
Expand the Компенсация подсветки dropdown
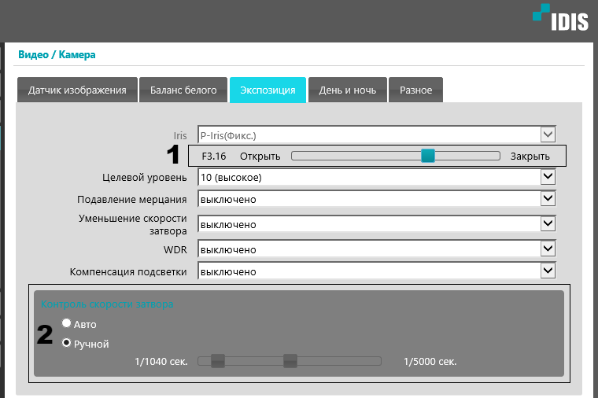[378, 271]
